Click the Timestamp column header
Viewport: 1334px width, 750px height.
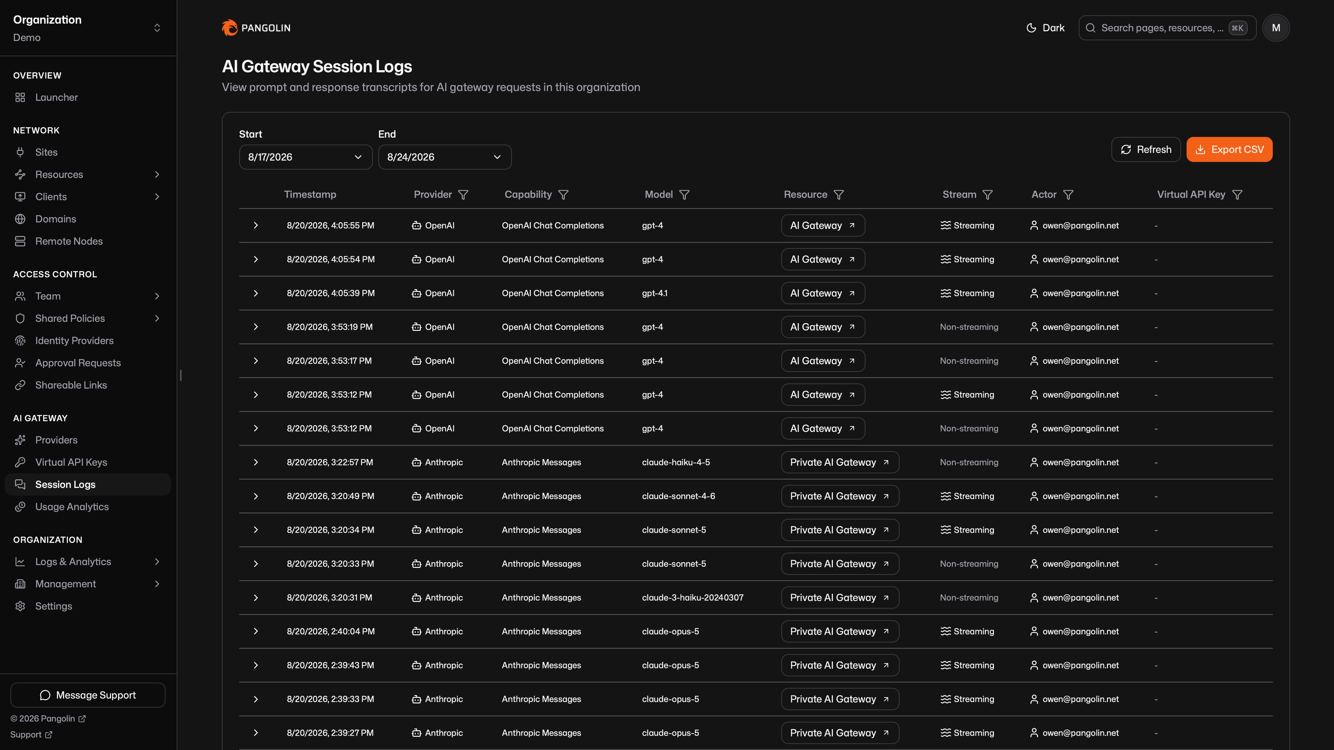point(310,195)
